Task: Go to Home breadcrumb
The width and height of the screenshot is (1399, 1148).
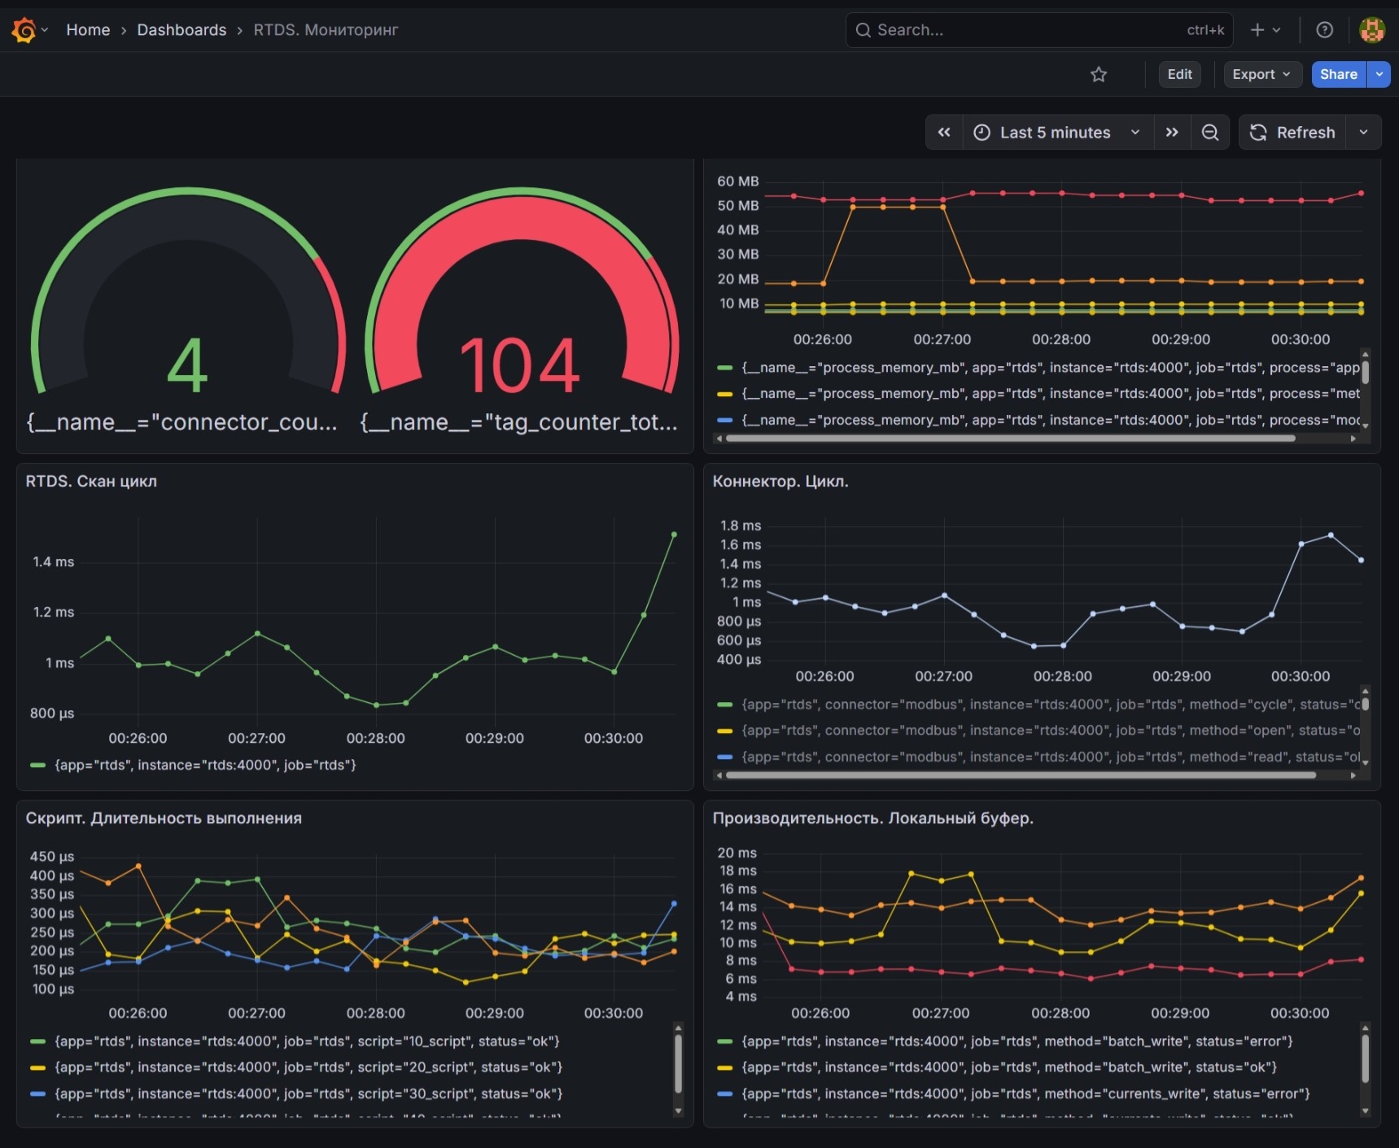Action: tap(88, 30)
